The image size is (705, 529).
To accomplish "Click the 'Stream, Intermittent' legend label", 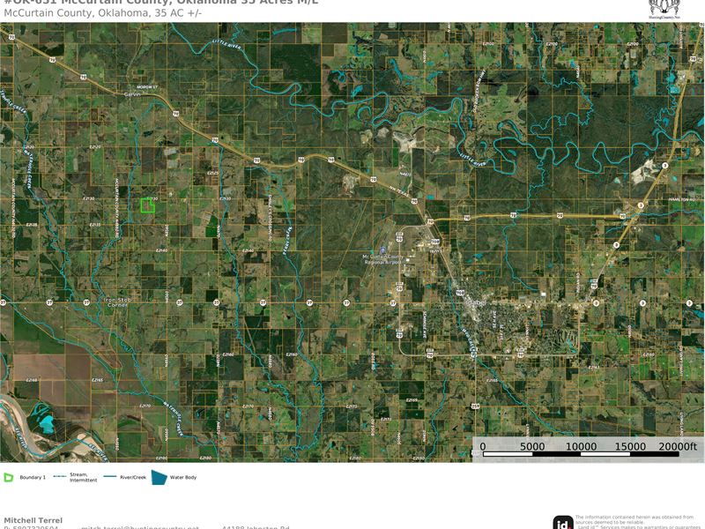I will tap(83, 477).
